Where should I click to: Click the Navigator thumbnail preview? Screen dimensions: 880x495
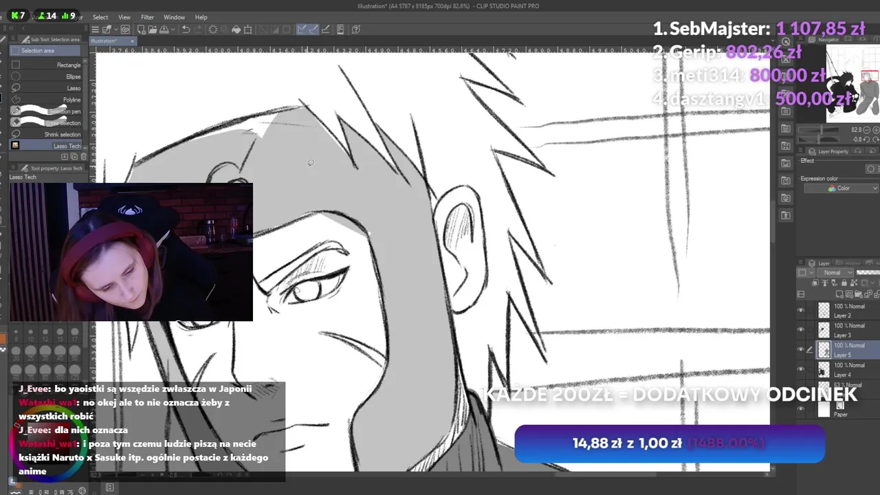tap(853, 83)
